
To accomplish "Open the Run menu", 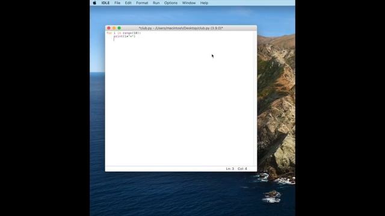I will click(156, 3).
